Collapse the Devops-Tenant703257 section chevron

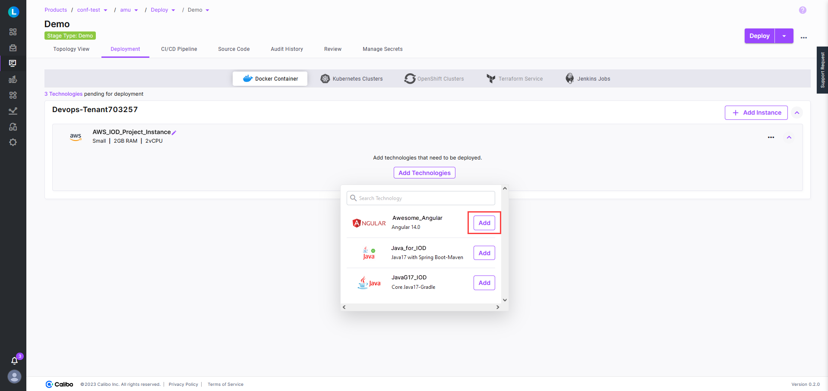[797, 113]
